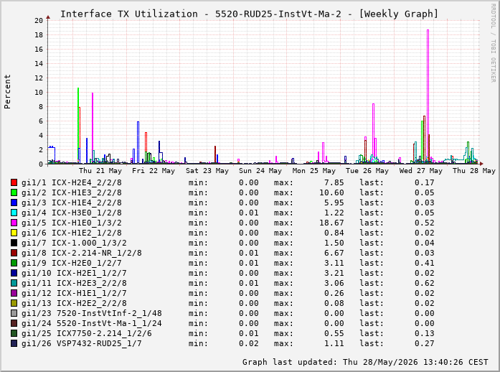Screen dimensions: 500x372
Task: Click last value 0.41 for gi1/9
Action: [425, 263]
